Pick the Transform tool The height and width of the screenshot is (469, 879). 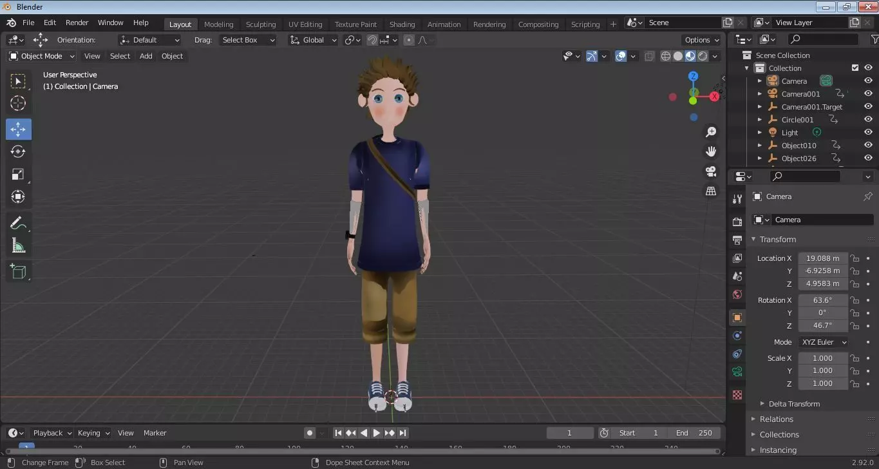(19, 196)
